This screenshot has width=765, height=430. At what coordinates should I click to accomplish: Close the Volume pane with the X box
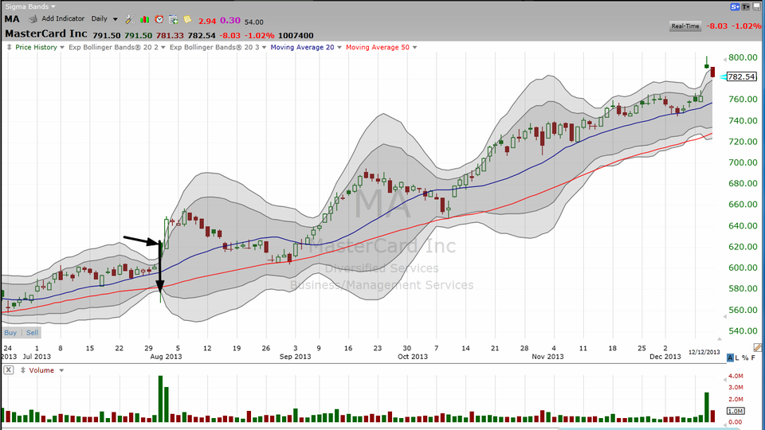tap(8, 370)
